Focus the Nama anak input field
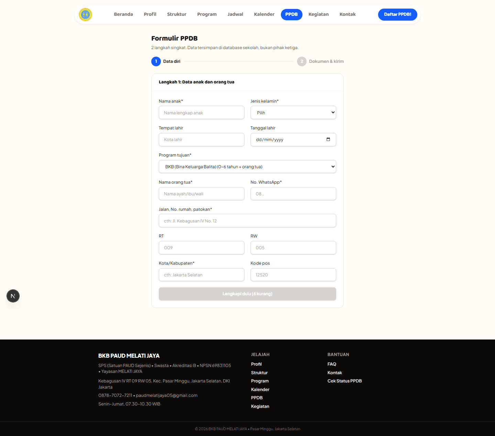 [201, 113]
